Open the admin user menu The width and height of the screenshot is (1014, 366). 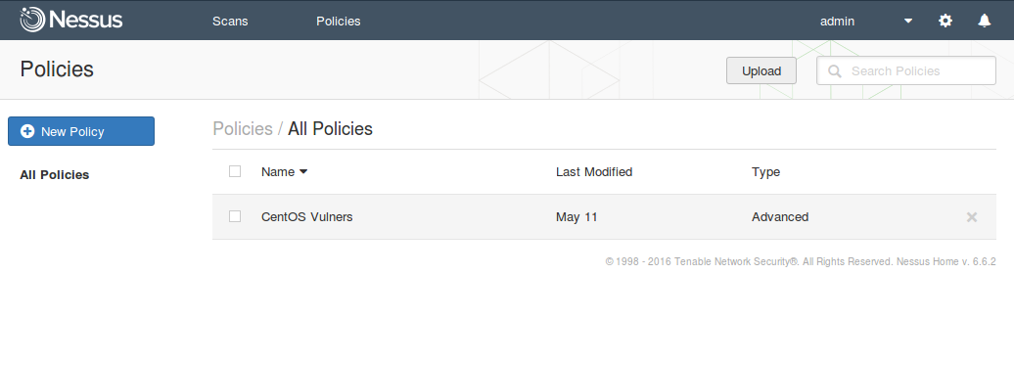837,22
